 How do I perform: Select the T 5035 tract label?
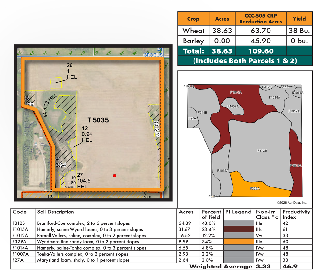pos(98,120)
